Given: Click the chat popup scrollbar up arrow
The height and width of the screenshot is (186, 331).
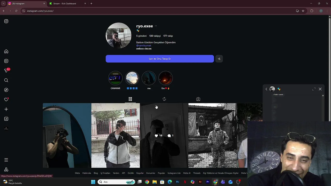Looking at the screenshot, I should (x=323, y=96).
